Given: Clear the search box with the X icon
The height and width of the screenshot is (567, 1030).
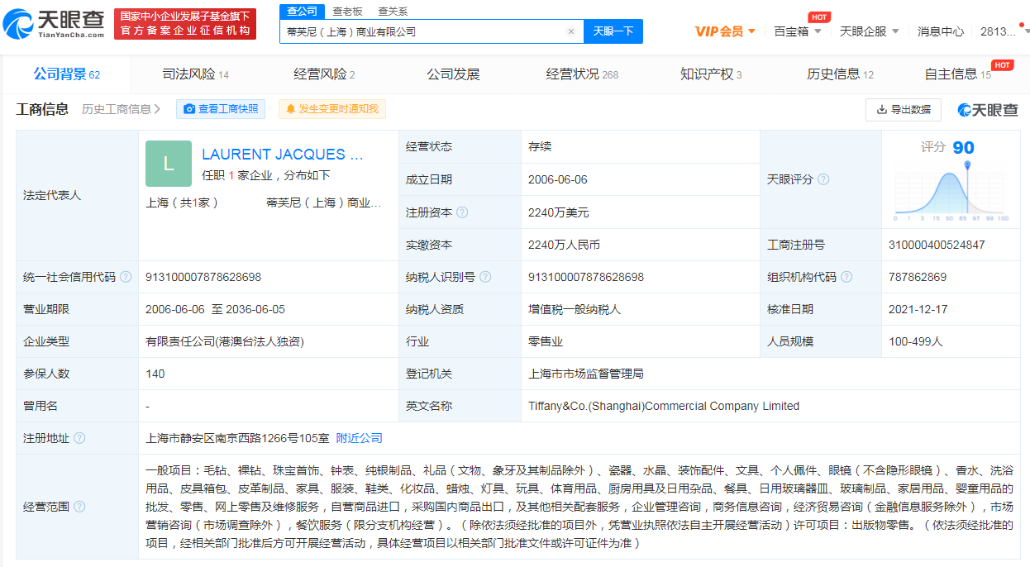Looking at the screenshot, I should pos(570,31).
